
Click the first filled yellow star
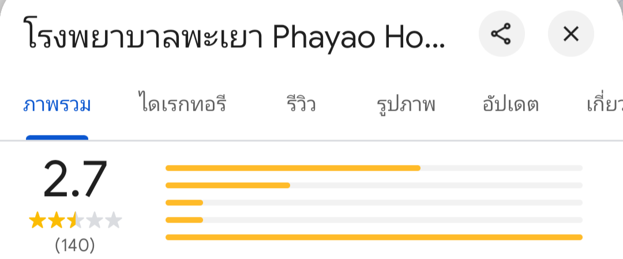[37, 220]
